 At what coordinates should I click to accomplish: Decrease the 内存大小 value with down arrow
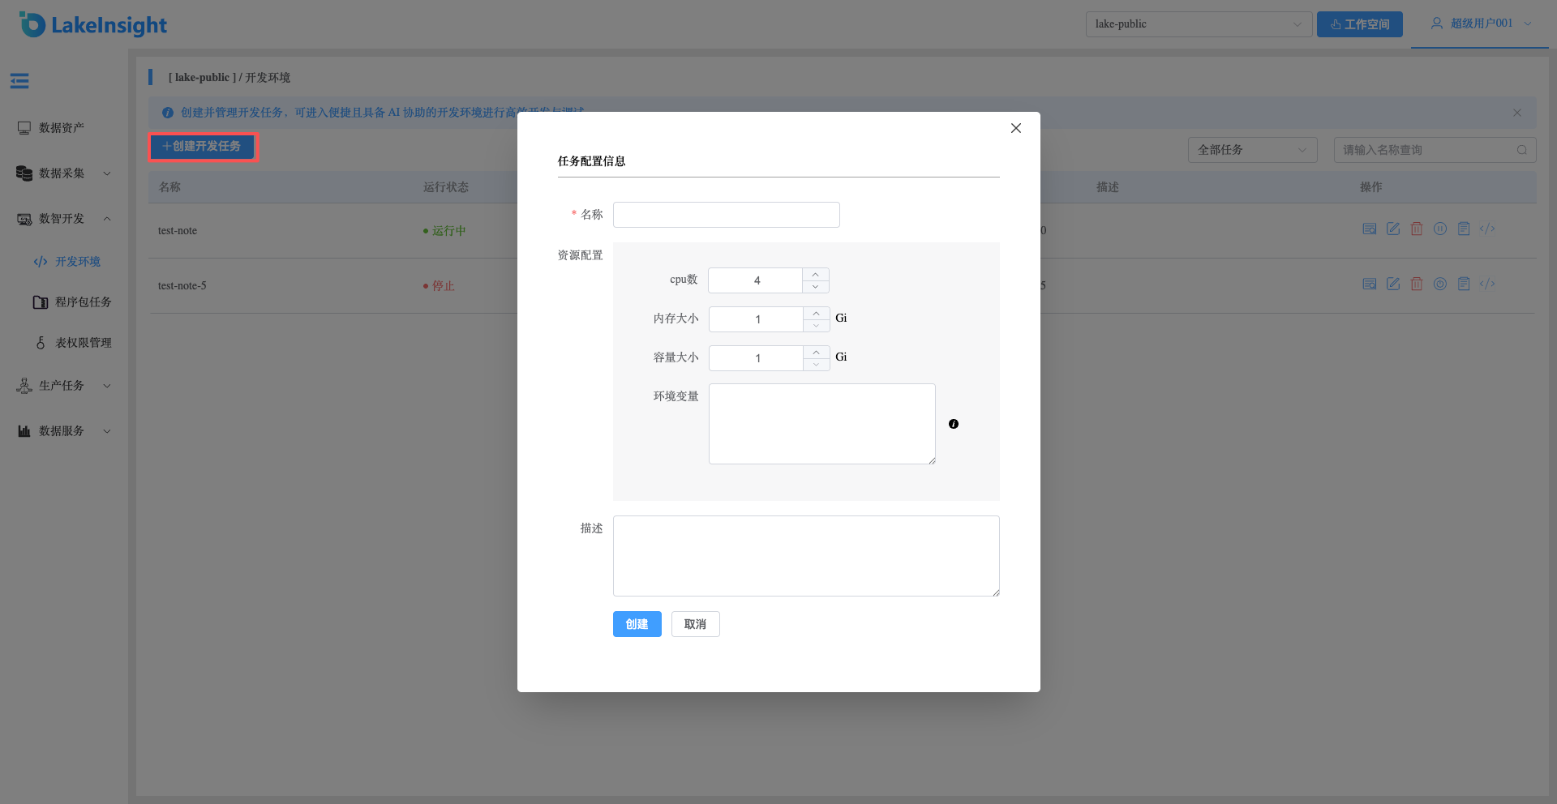tap(817, 326)
